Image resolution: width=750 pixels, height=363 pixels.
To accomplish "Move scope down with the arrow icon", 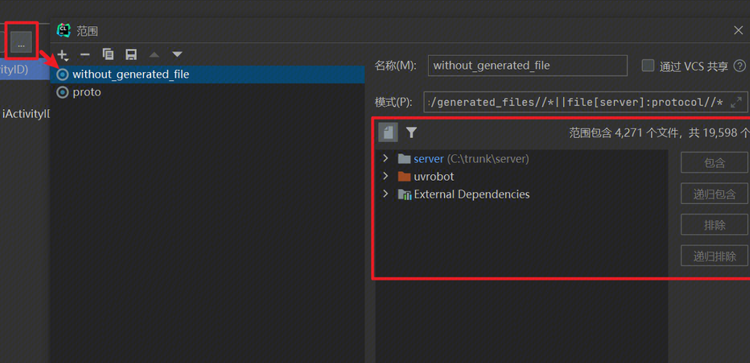I will [177, 55].
